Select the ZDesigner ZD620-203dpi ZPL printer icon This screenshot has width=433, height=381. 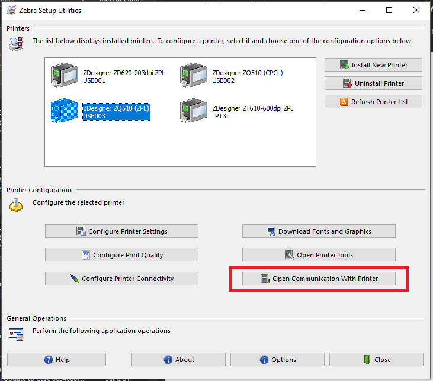pyautogui.click(x=65, y=75)
